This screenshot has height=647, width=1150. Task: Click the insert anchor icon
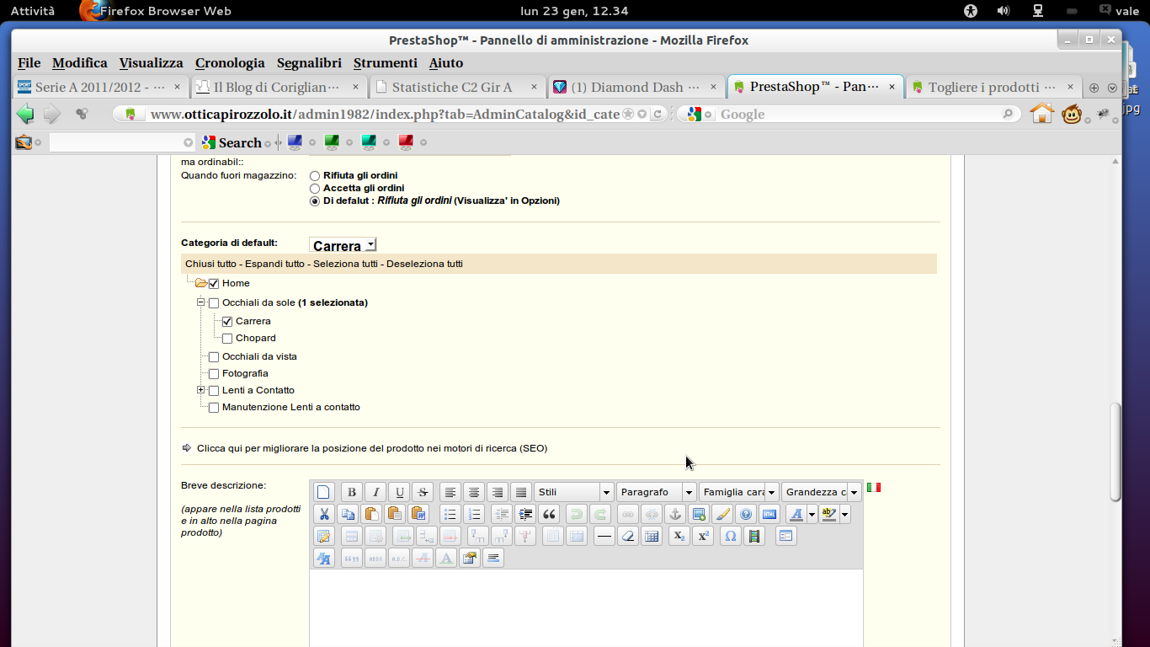tap(674, 514)
